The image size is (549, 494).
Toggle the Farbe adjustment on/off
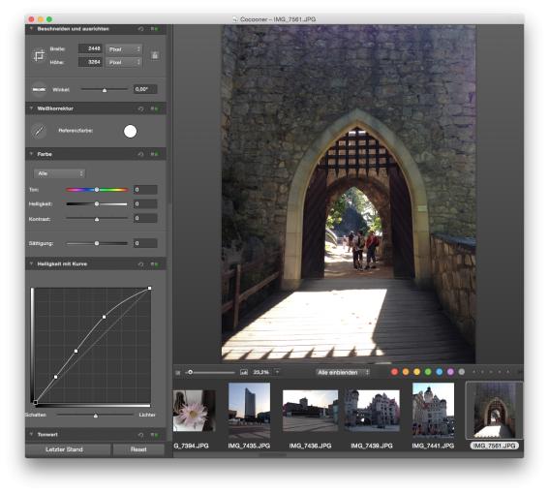154,154
